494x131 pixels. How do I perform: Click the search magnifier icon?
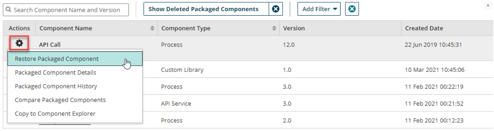pyautogui.click(x=9, y=10)
